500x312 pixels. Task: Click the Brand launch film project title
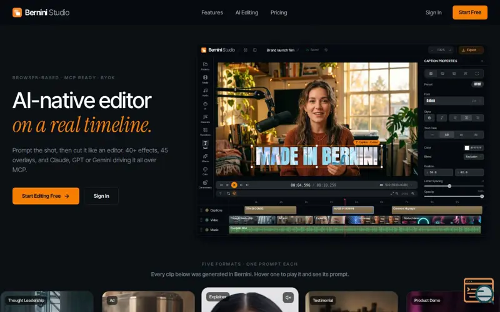click(280, 50)
